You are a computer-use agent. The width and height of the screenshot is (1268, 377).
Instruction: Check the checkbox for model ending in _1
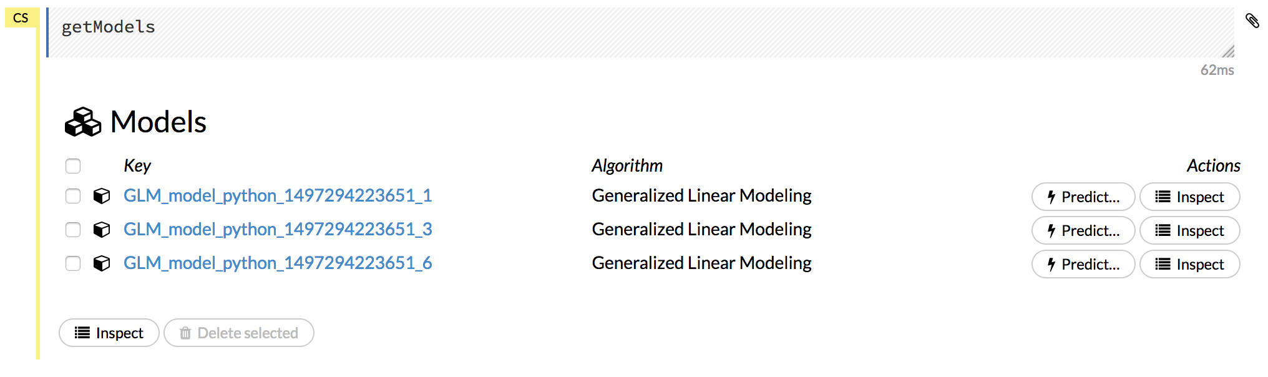(73, 195)
